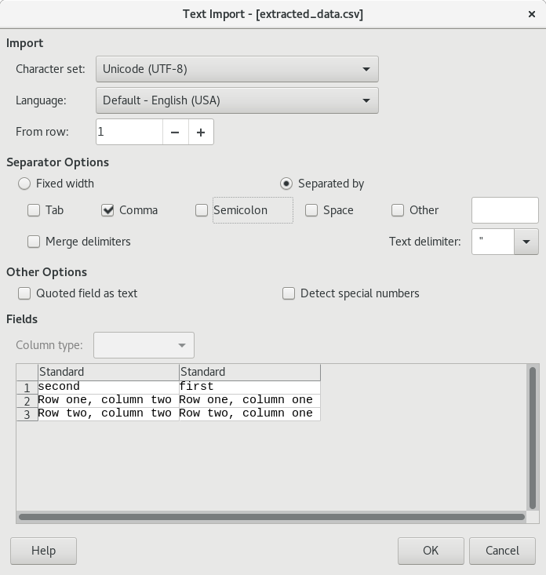Select the first Standard column header
The image size is (546, 575).
[108, 372]
